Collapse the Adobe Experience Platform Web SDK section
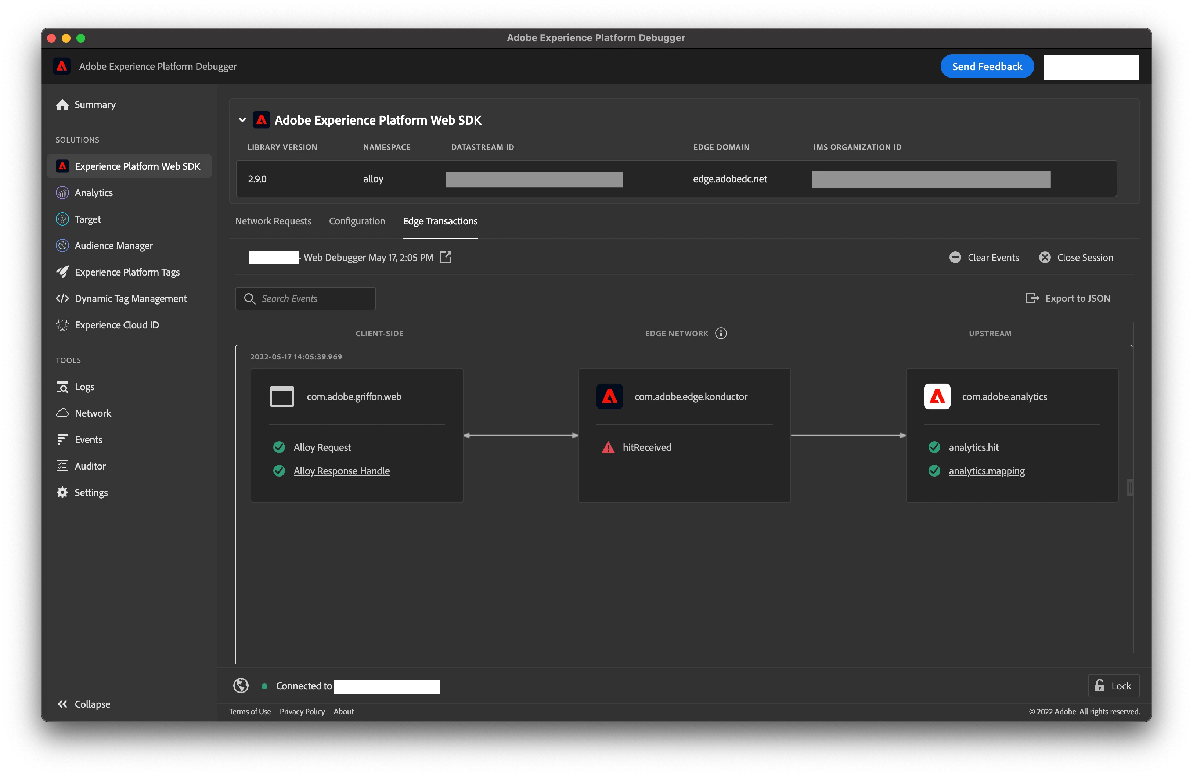This screenshot has width=1193, height=776. 242,120
